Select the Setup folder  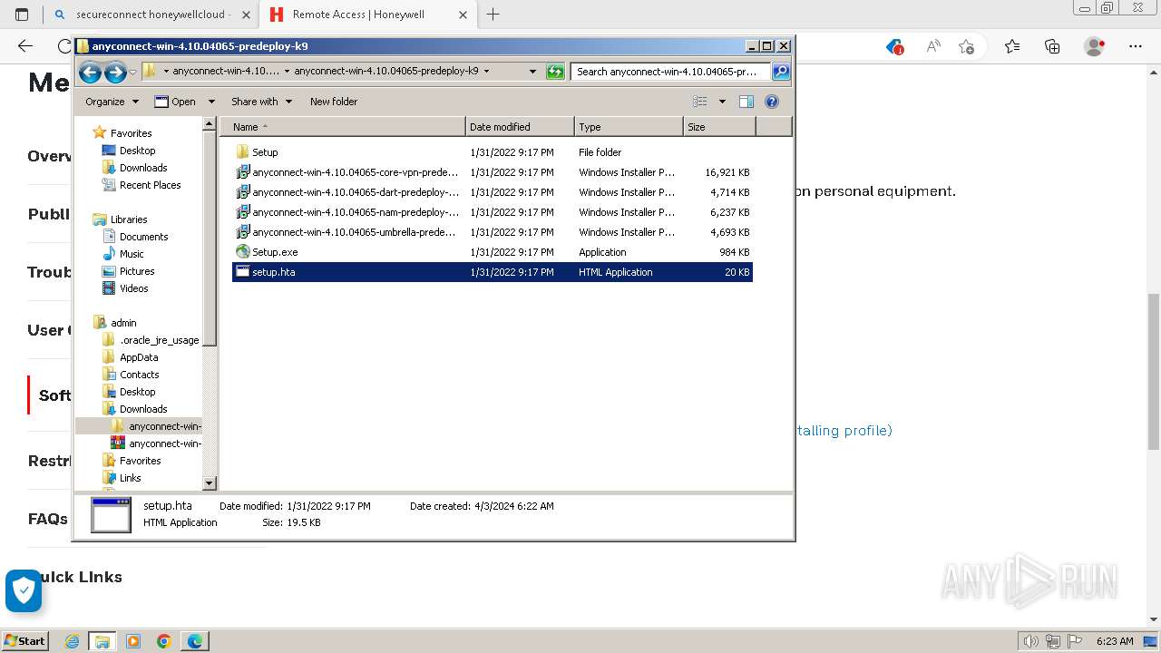point(493,152)
